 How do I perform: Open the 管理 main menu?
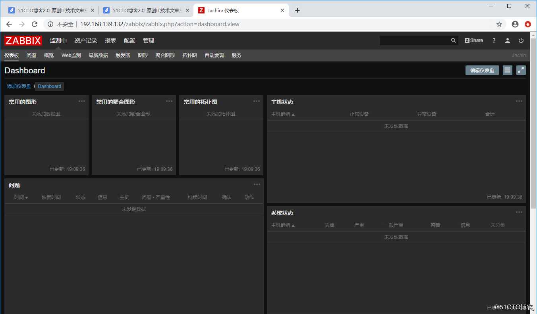[x=149, y=40]
